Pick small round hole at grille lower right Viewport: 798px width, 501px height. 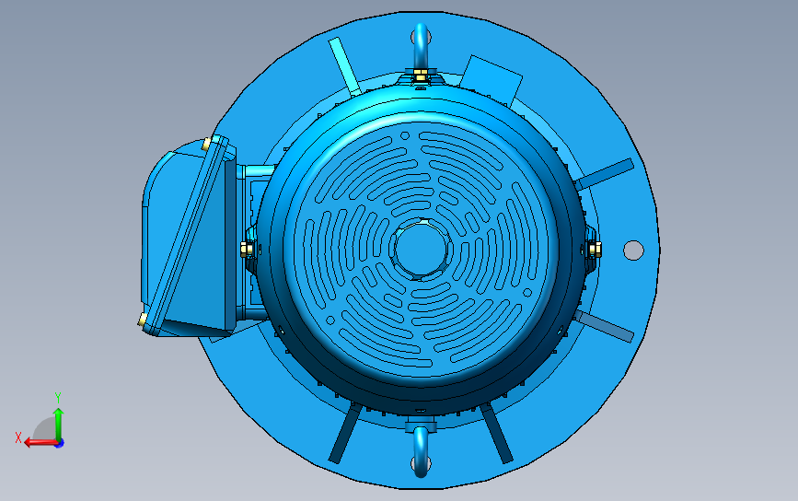point(527,293)
